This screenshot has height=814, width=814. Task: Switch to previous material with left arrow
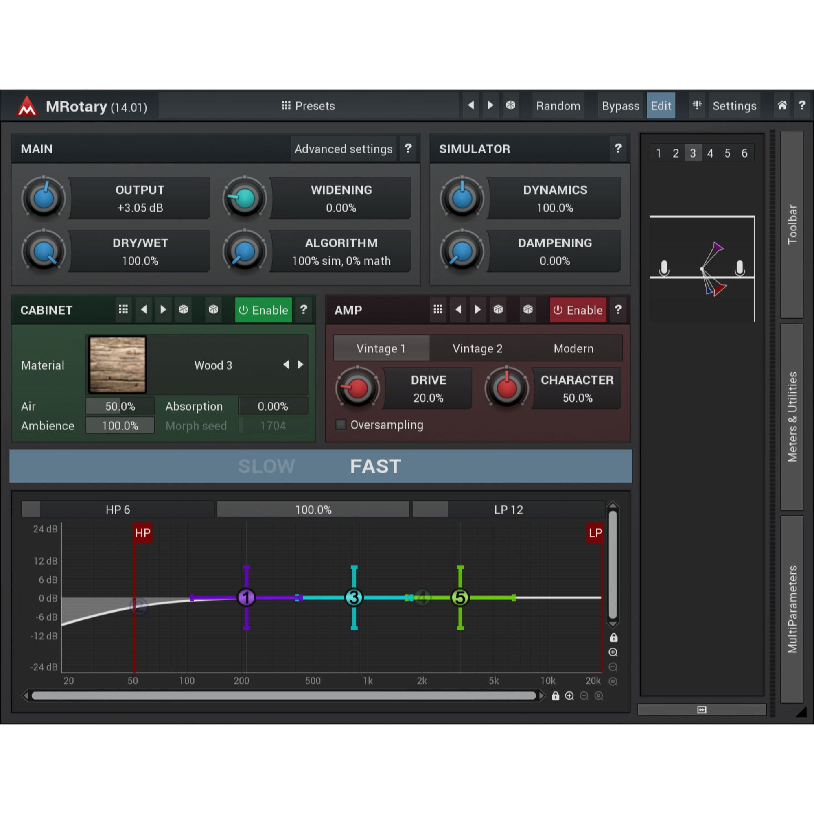click(x=286, y=364)
